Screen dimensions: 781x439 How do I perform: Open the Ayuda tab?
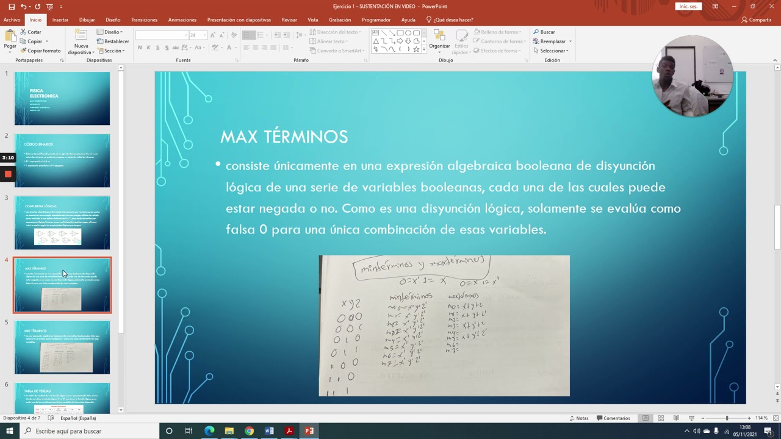408,20
